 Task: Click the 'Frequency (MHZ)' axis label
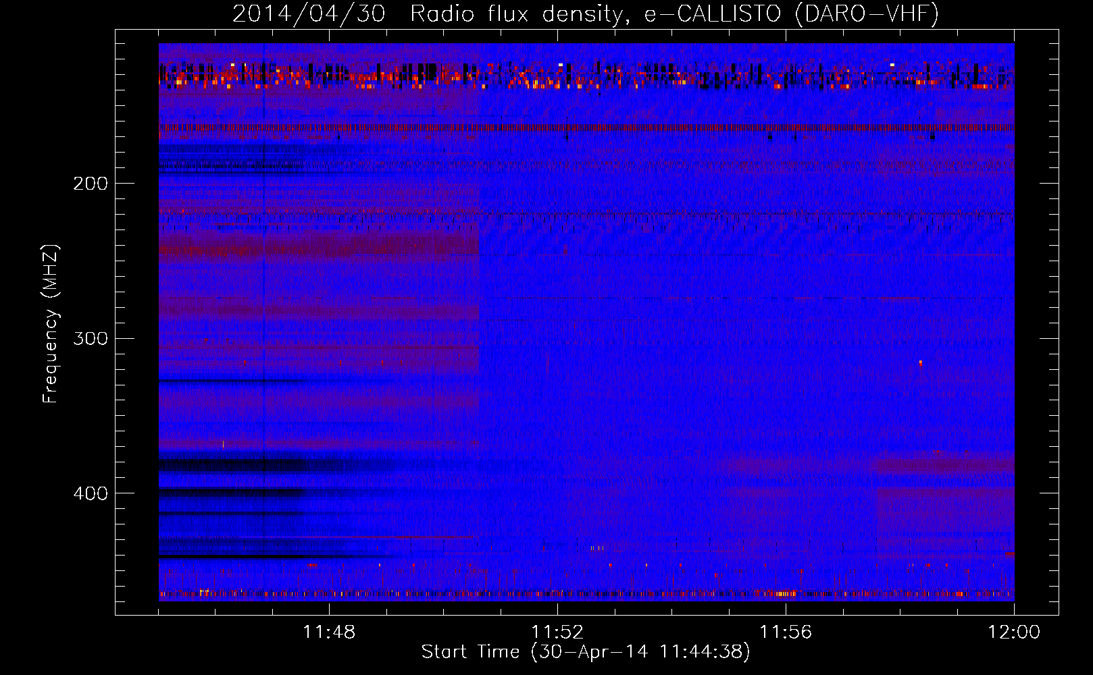[x=51, y=324]
